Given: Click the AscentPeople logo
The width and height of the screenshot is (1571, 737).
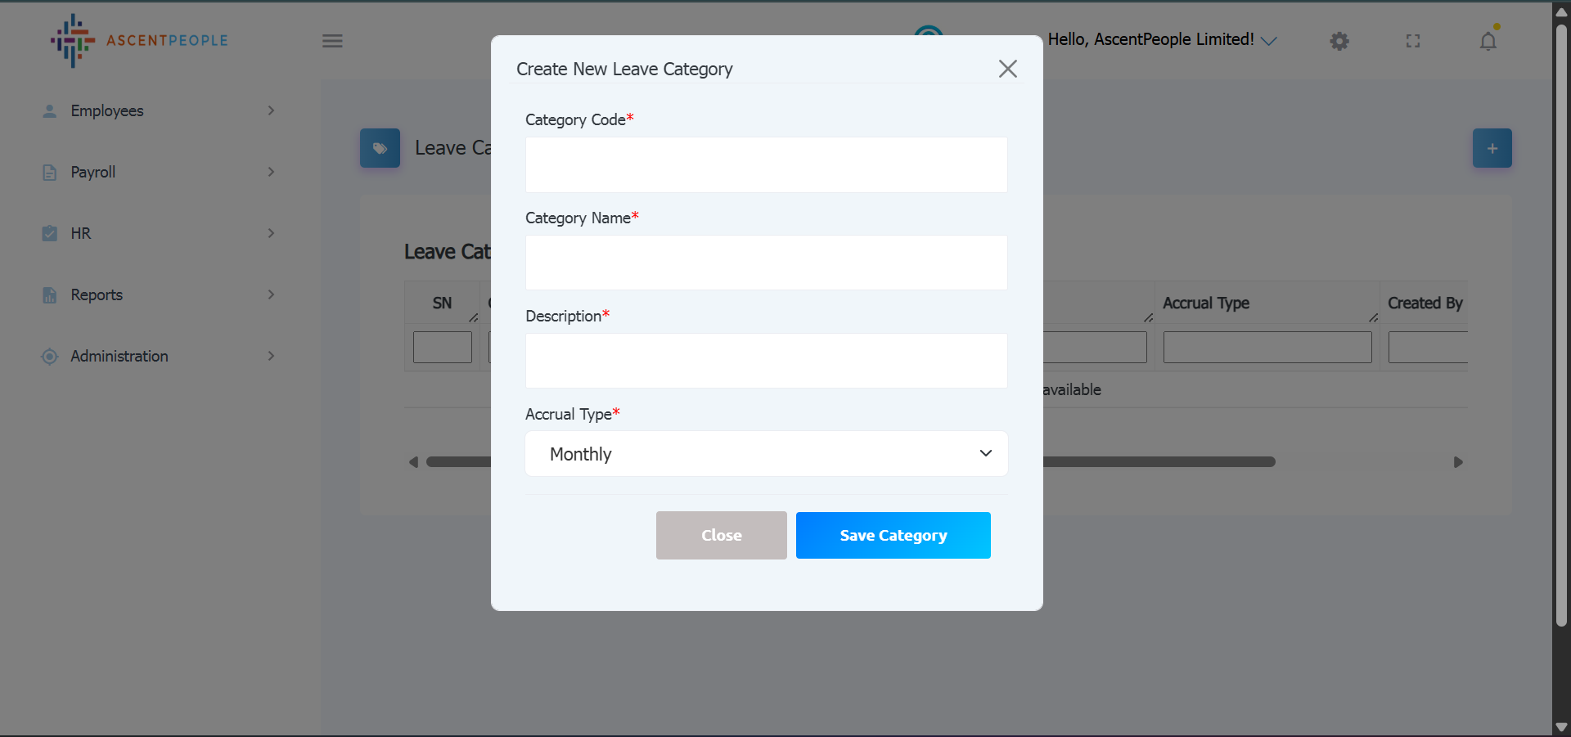Looking at the screenshot, I should [x=139, y=41].
